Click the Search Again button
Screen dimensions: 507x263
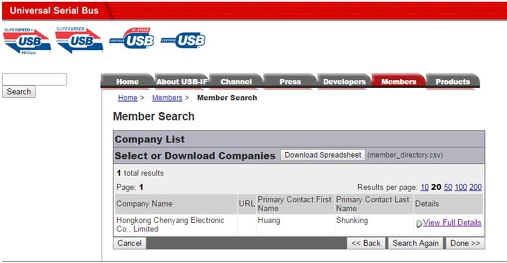tap(416, 243)
